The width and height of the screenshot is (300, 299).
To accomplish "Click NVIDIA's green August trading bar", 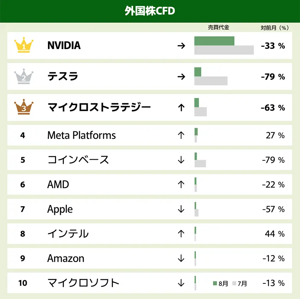I will click(x=214, y=41).
